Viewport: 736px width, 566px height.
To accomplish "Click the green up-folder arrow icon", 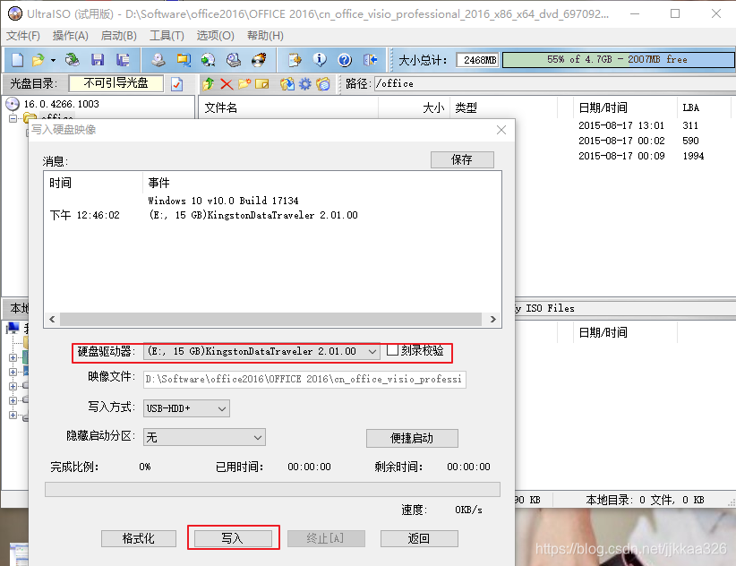I will [209, 84].
